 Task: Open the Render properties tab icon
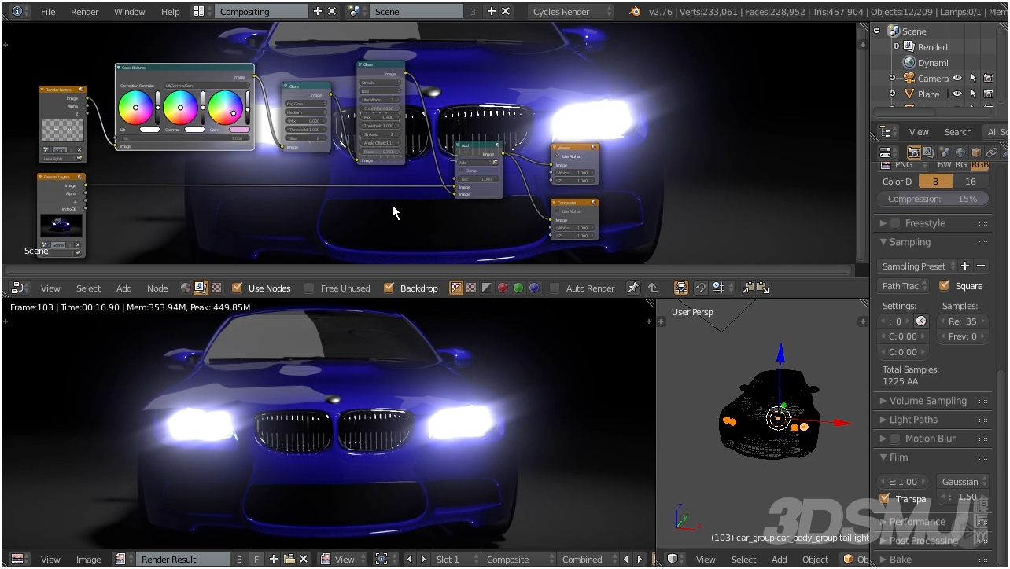click(x=914, y=152)
